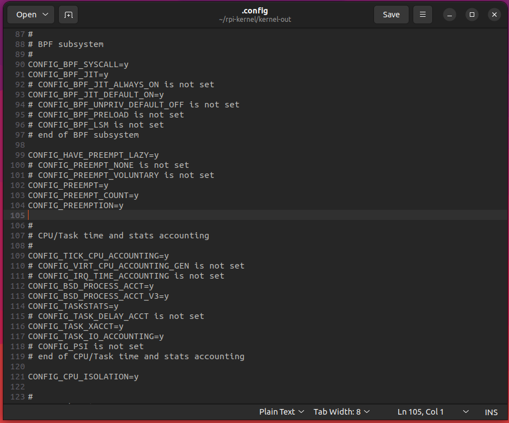This screenshot has height=423, width=509.
Task: Click line number 105 in the gutter
Action: coord(17,215)
